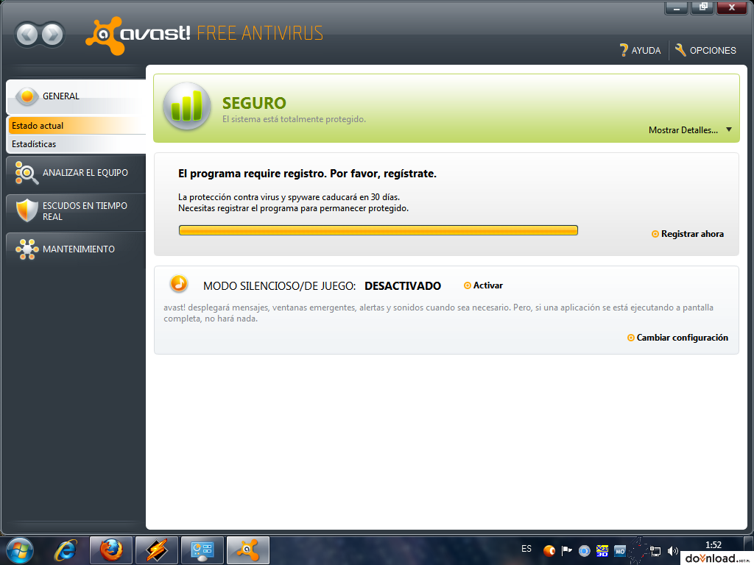Viewport: 754px width, 565px height.
Task: Open Action Center flag tray icon
Action: 566,550
